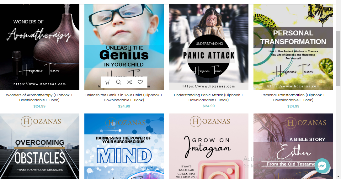Open quick view magnifier icon
This screenshot has height=179, width=341.
tap(119, 82)
